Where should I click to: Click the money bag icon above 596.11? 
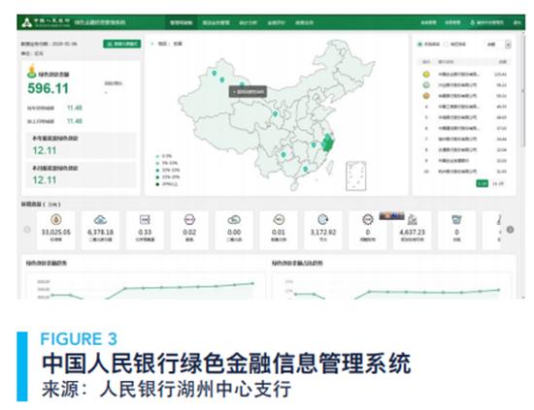click(32, 71)
